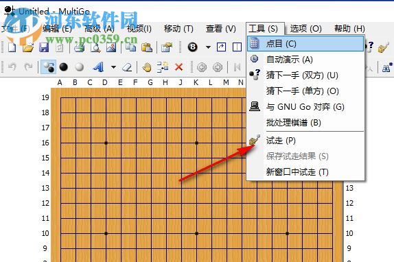Viewport: 394px width, 262px height.
Task: Go to previous move circular arrow
Action: (x=202, y=67)
